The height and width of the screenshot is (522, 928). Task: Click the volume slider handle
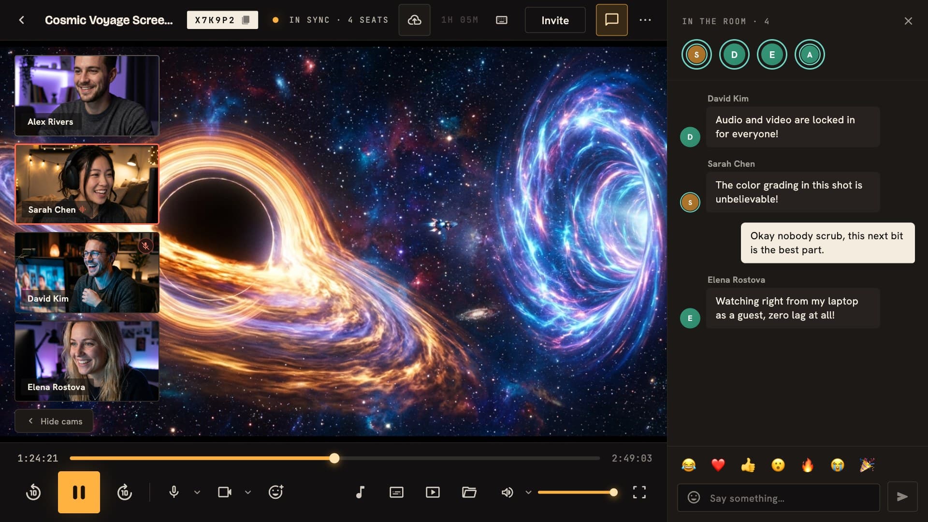613,492
